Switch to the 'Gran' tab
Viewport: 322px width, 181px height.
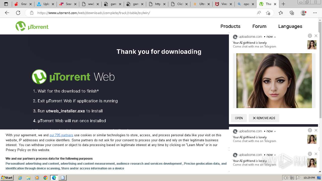tap(23, 4)
